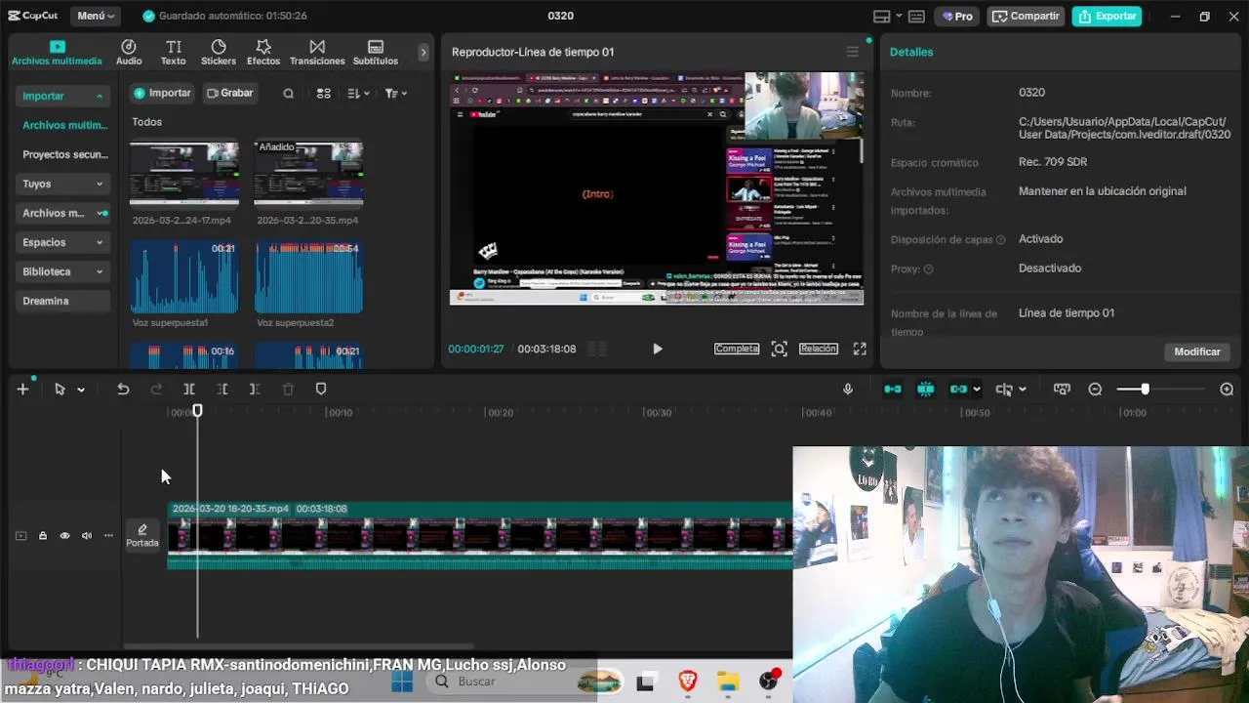Click the Relación aspect ratio button

(819, 349)
